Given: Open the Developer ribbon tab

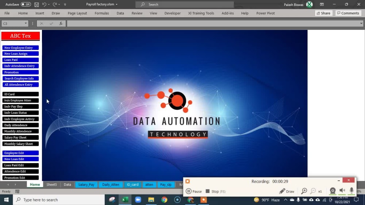Looking at the screenshot, I should [x=173, y=13].
